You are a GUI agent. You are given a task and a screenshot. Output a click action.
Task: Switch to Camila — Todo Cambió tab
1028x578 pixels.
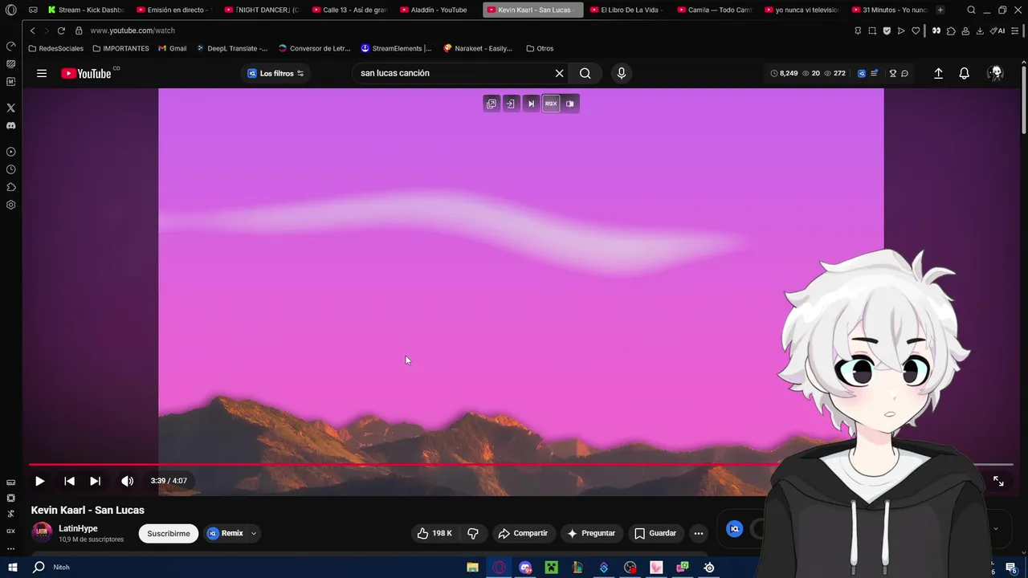click(x=715, y=10)
